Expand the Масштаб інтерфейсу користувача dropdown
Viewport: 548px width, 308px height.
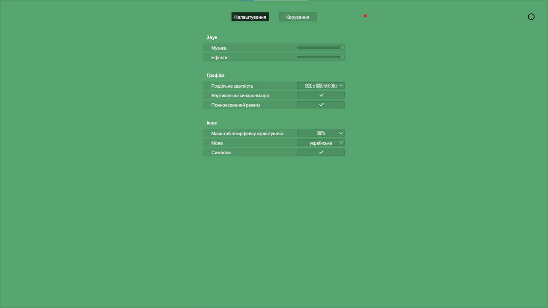pyautogui.click(x=320, y=133)
